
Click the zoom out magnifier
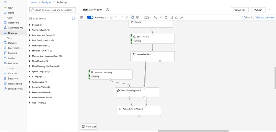[161, 17]
